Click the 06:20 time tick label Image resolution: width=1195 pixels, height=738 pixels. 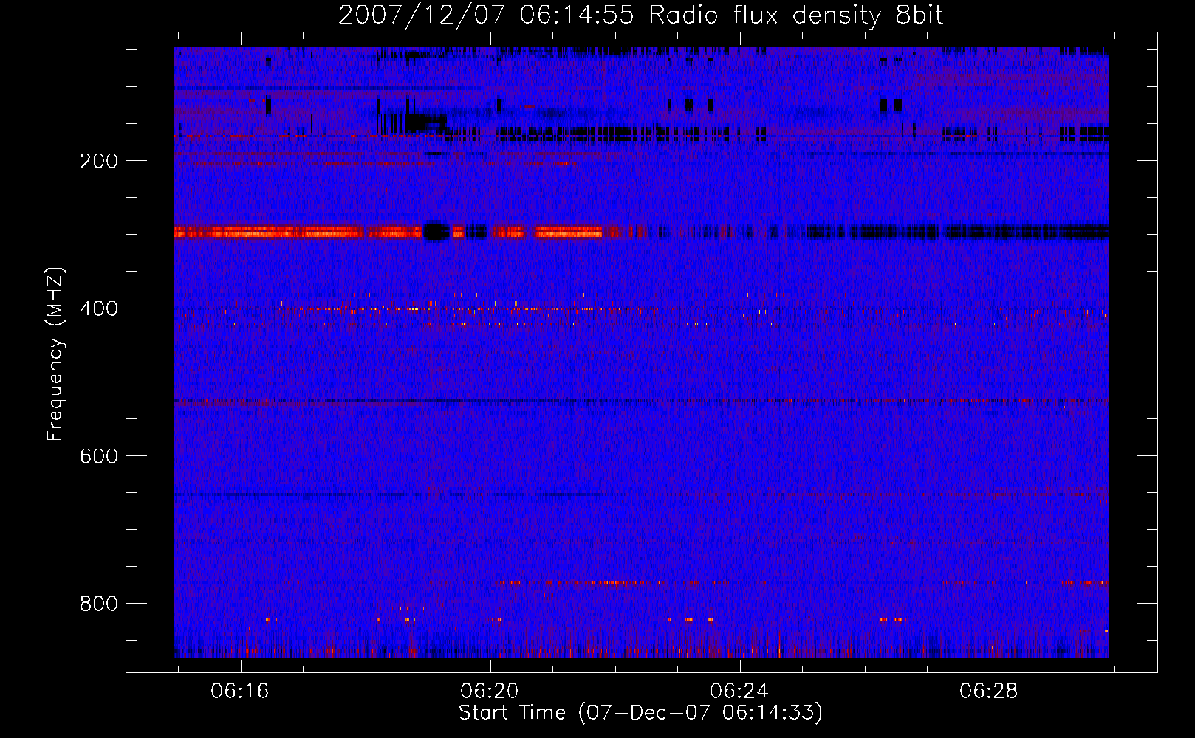(490, 692)
